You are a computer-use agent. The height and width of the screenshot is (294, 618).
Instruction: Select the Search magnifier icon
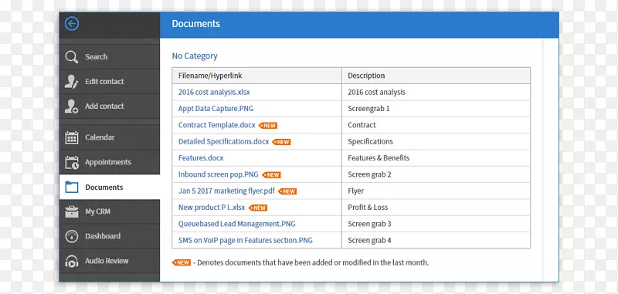pyautogui.click(x=72, y=56)
